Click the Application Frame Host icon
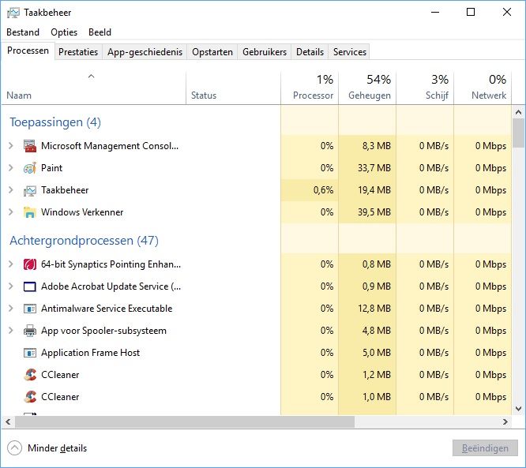The image size is (526, 468). [30, 353]
